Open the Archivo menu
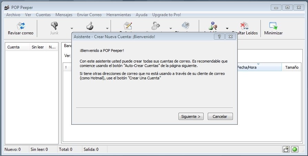Screen dimensions: 308x156 (13, 15)
